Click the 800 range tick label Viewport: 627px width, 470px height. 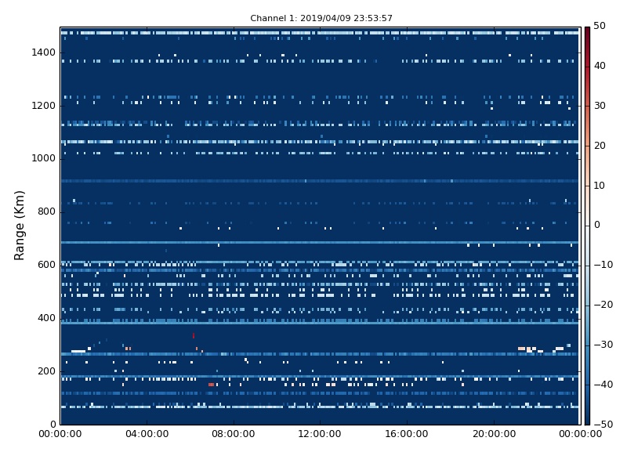click(46, 211)
